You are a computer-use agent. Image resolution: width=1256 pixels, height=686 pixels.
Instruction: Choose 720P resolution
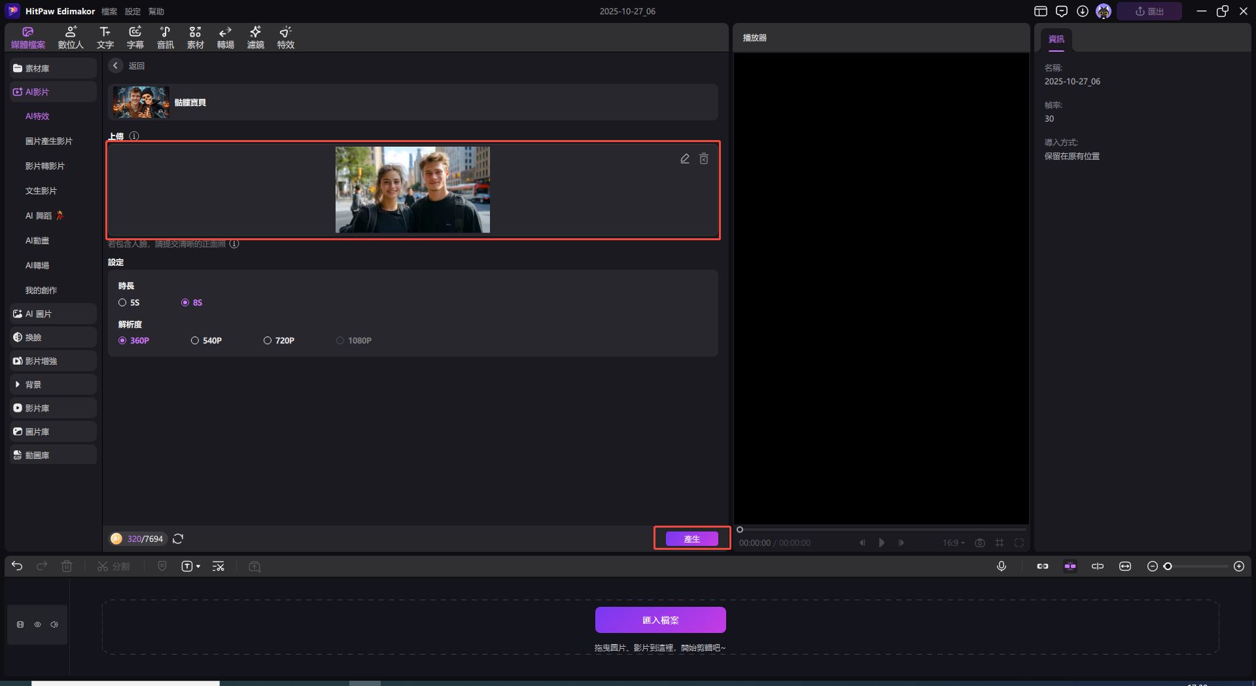[268, 340]
